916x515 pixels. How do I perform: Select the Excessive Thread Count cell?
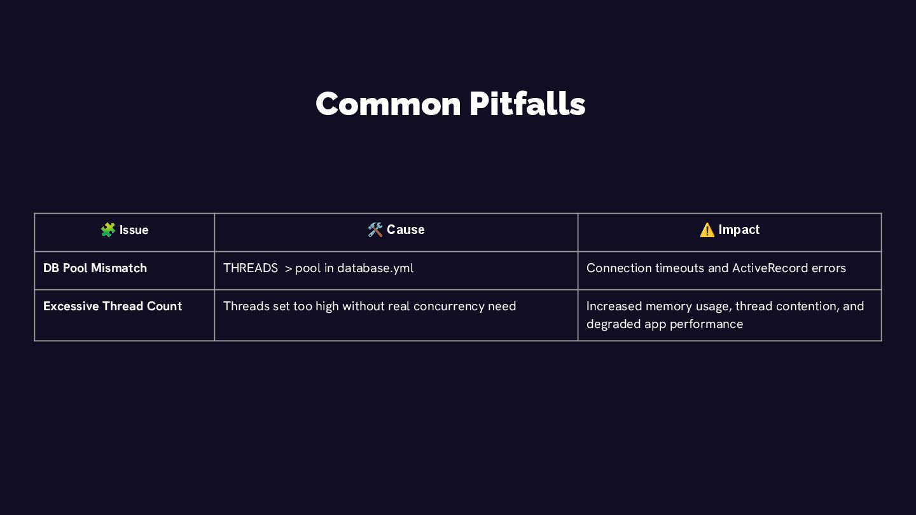pyautogui.click(x=125, y=315)
